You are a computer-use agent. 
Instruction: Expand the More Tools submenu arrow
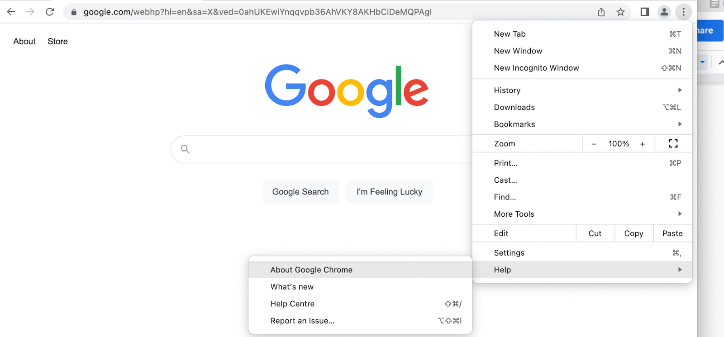(x=680, y=214)
